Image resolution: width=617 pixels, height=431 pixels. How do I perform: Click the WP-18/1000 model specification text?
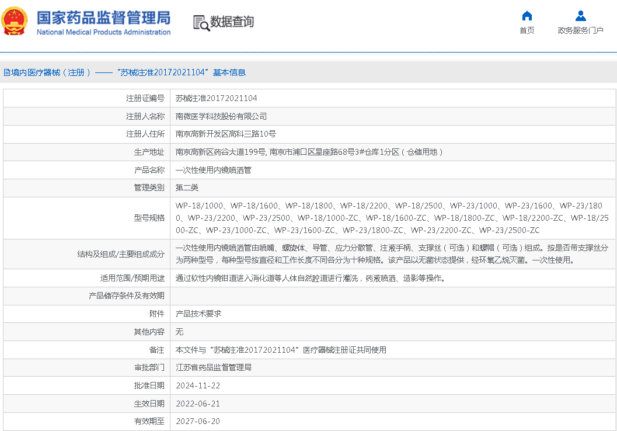(199, 206)
